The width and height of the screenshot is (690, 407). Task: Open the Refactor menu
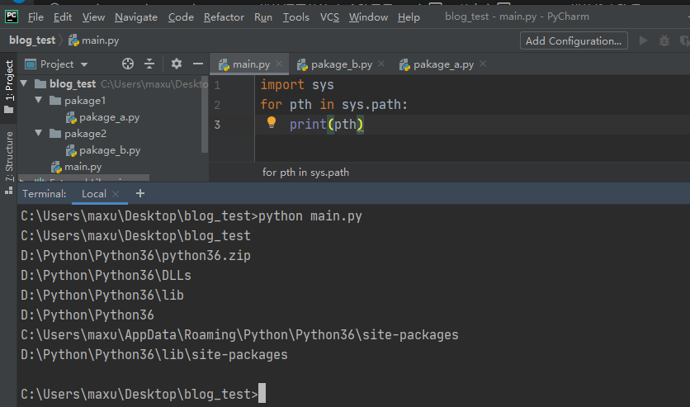coord(224,17)
